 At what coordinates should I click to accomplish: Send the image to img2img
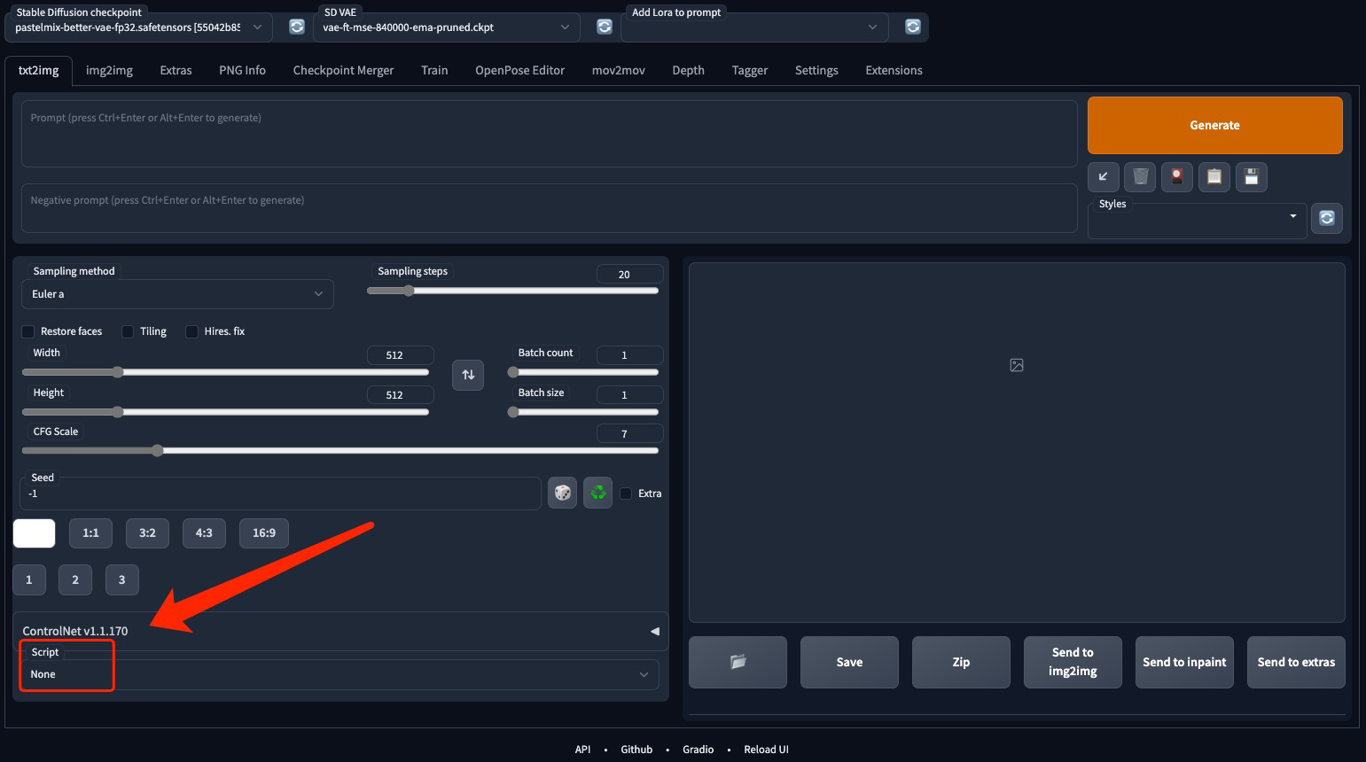coord(1073,662)
